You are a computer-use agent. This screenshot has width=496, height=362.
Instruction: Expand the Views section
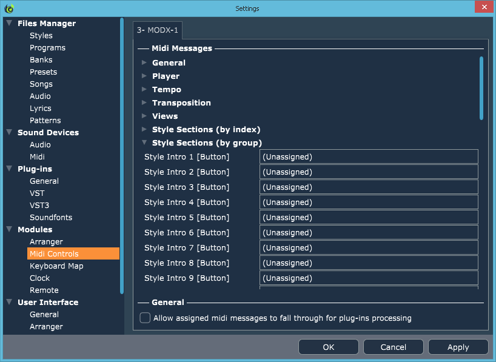click(144, 115)
